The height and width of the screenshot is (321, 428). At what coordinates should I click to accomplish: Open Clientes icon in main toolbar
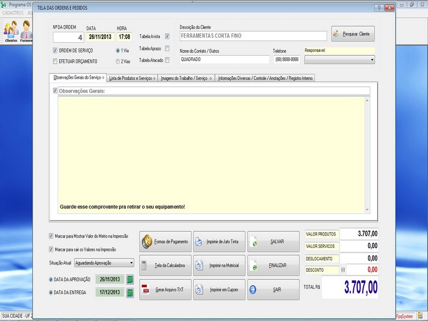coord(11,31)
